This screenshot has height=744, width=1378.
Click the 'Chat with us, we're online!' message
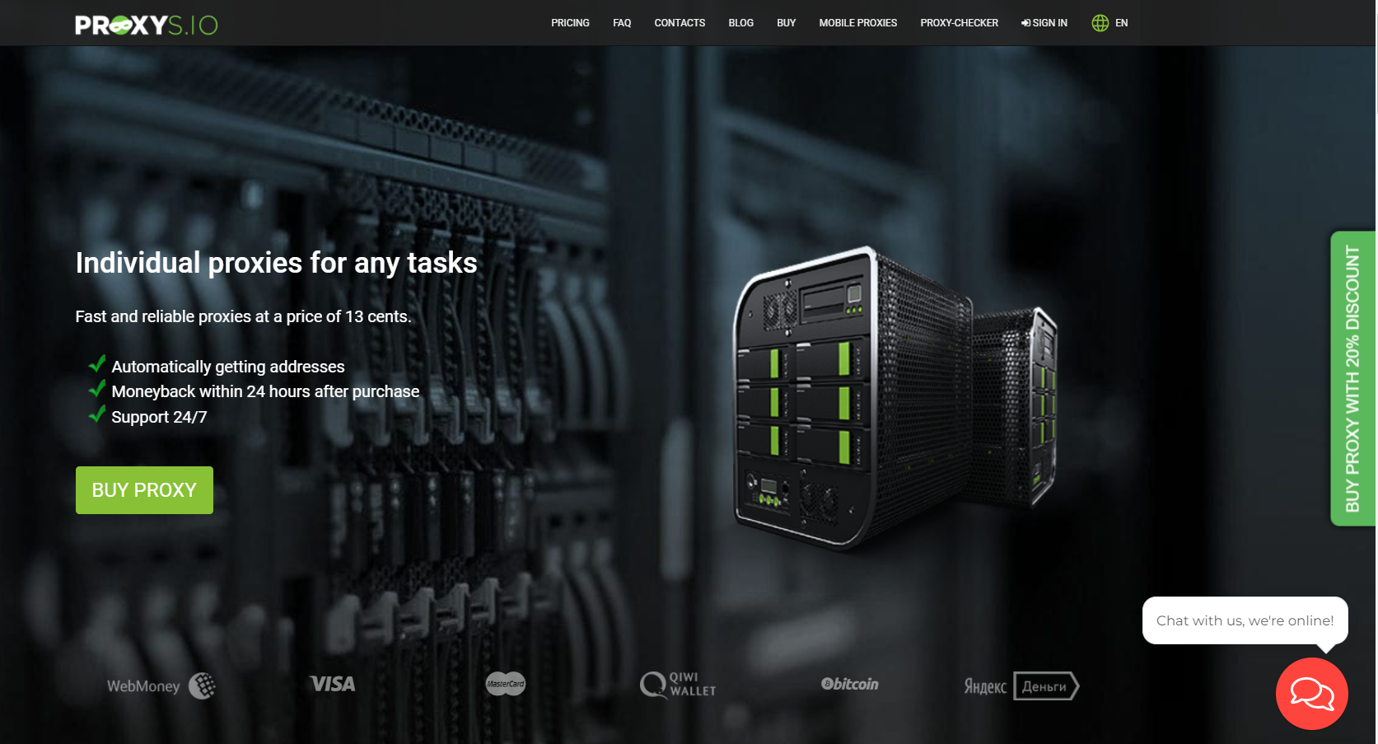(x=1245, y=620)
